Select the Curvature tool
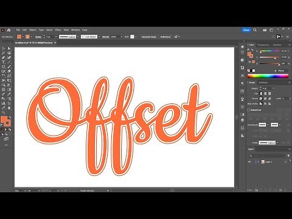 coord(9,58)
